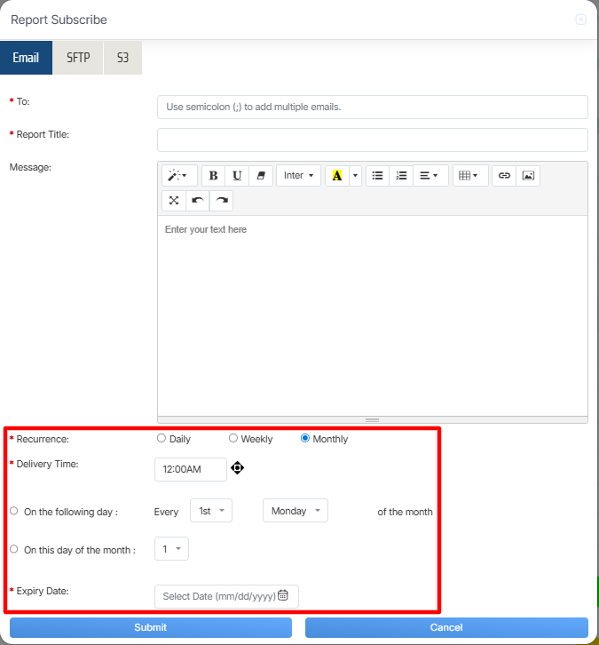The width and height of the screenshot is (599, 645).
Task: Select Daily recurrence option
Action: click(162, 438)
